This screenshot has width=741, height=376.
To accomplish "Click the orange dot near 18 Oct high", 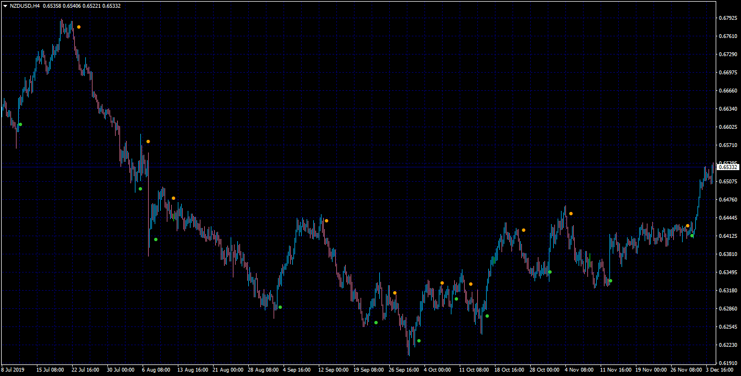I will [524, 230].
